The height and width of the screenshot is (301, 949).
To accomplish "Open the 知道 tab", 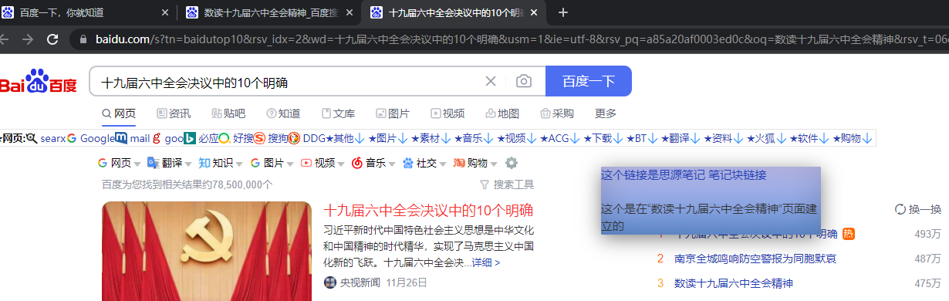I will (283, 113).
